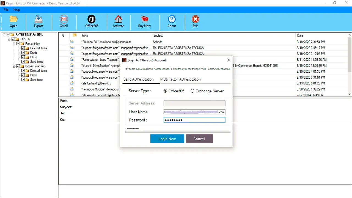Screen dimensions: 352x198
Task: Toggle the POSTA folder checkbox
Action: click(13, 39)
